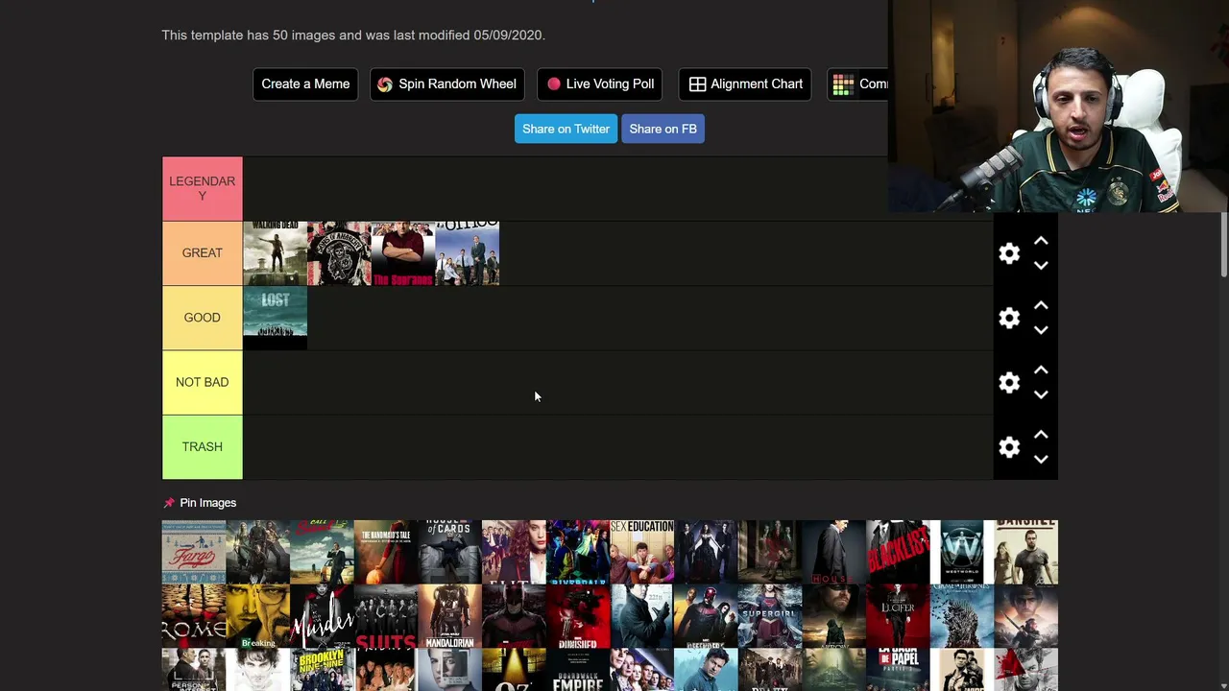Pick the Breaking Bad poster thumbnail
1229x691 pixels.
[257, 616]
